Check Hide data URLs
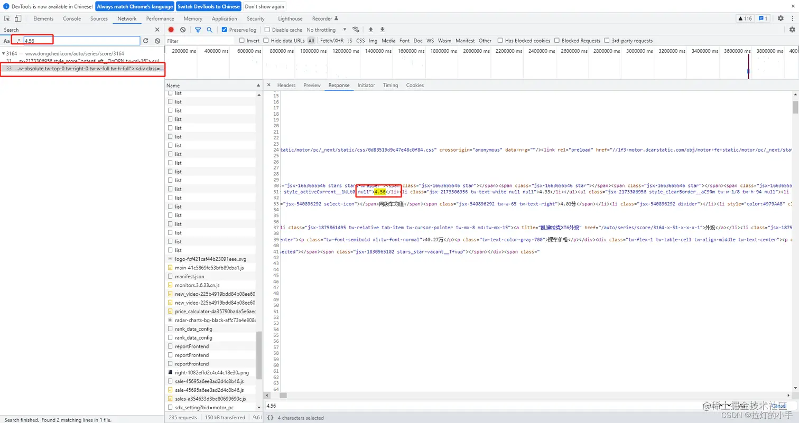 [x=266, y=41]
